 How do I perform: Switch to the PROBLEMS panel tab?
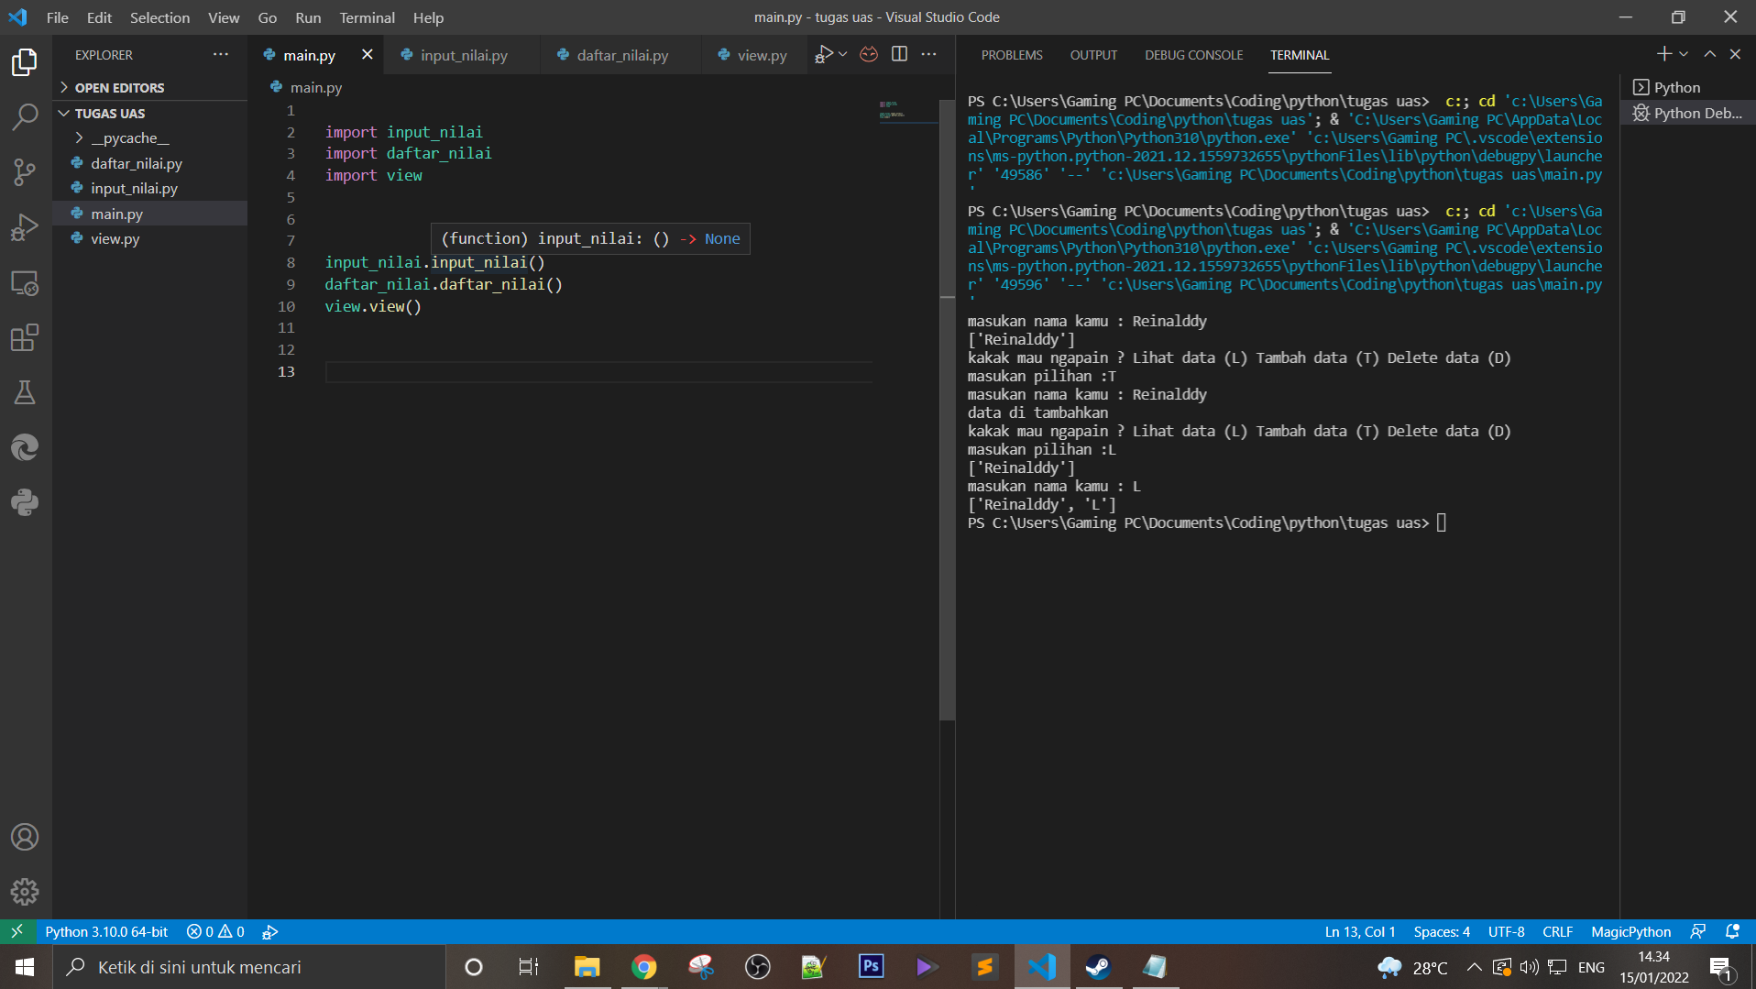pos(1012,55)
